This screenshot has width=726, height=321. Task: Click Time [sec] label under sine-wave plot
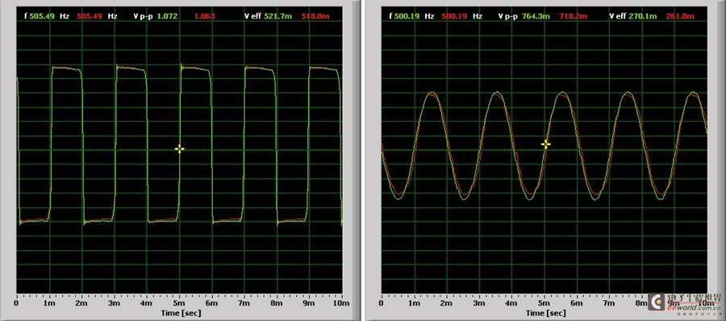tap(545, 313)
